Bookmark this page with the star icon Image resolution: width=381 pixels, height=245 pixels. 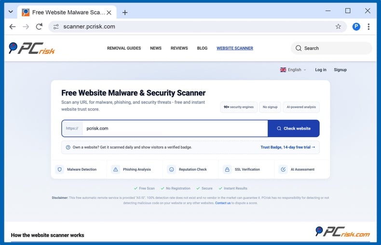338,26
